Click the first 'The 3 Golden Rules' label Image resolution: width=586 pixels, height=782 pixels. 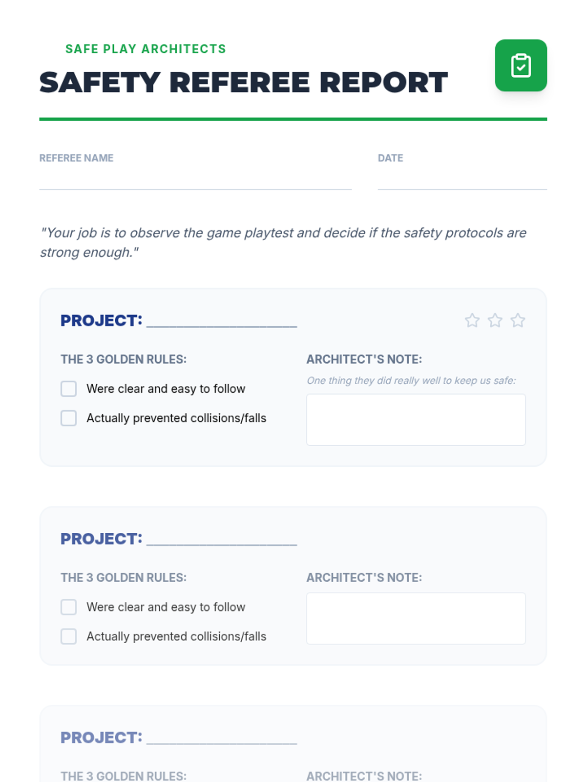(124, 359)
